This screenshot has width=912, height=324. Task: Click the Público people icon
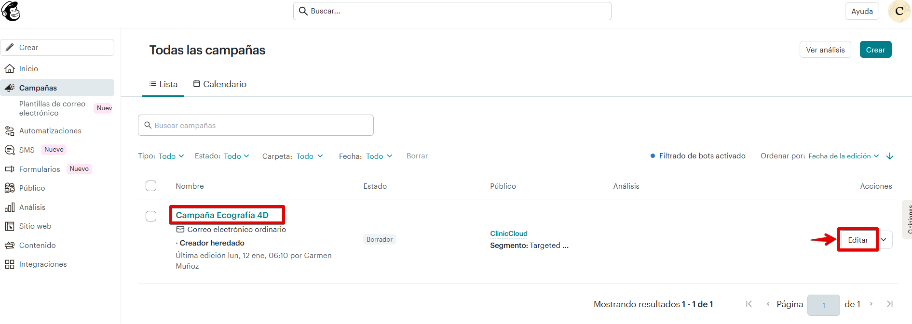click(x=9, y=188)
